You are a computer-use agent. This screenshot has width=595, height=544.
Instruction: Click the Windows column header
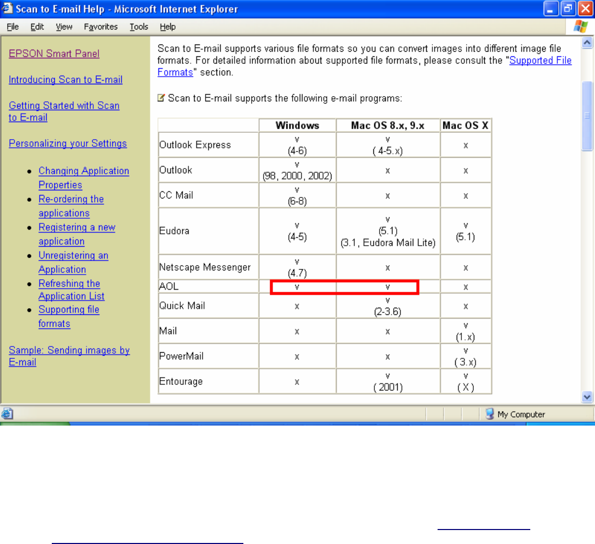point(297,125)
